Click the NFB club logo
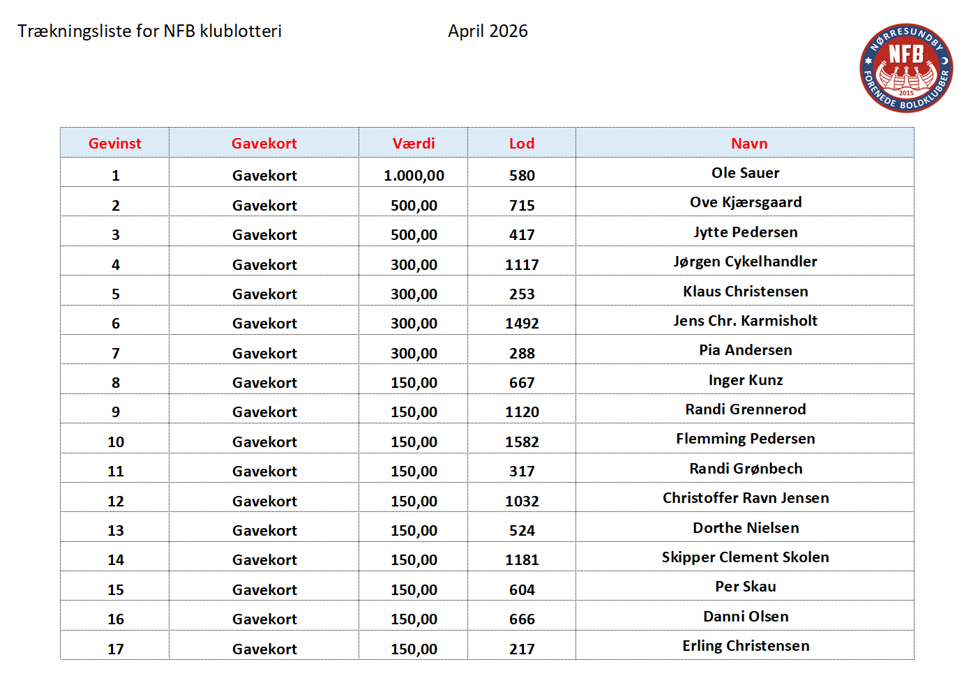Viewport: 978px width, 678px height. [x=906, y=68]
